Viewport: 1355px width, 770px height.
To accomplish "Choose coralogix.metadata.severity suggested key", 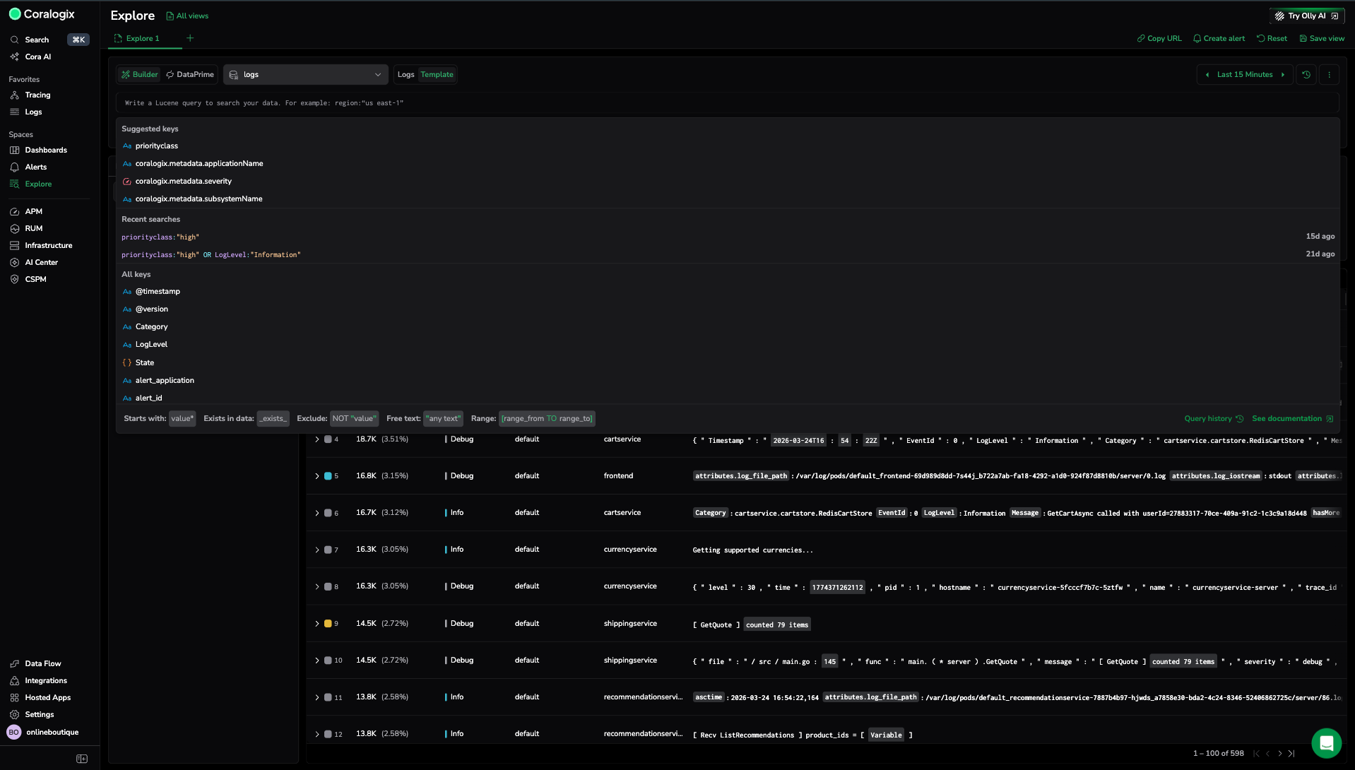I will point(183,182).
